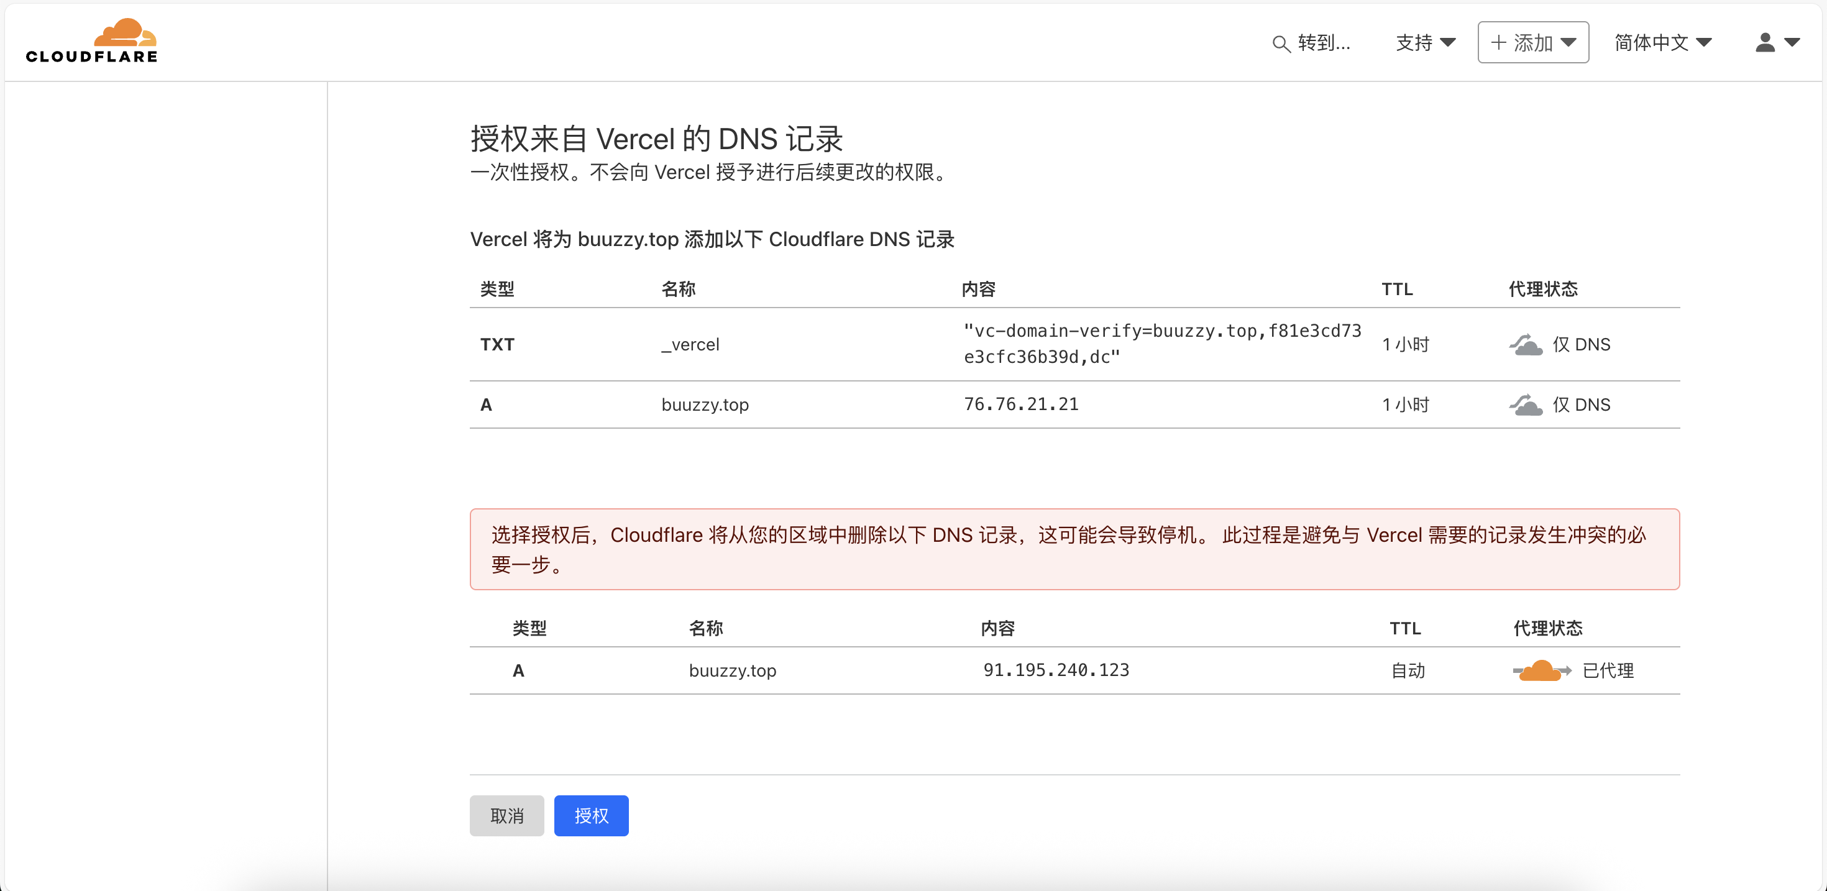This screenshot has height=891, width=1827.
Task: Expand the account menu arrow
Action: 1792,43
